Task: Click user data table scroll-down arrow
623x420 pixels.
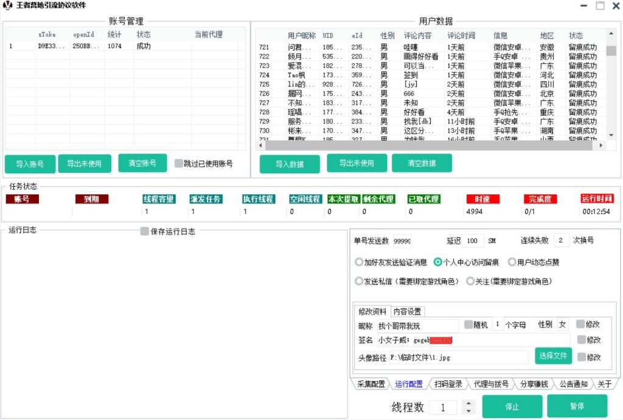Action: pyautogui.click(x=611, y=135)
